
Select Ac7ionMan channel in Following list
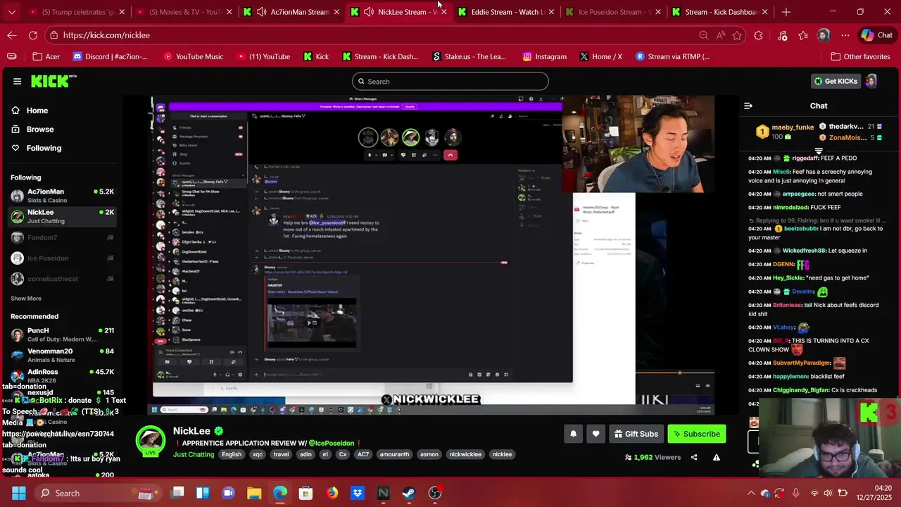[x=62, y=196]
